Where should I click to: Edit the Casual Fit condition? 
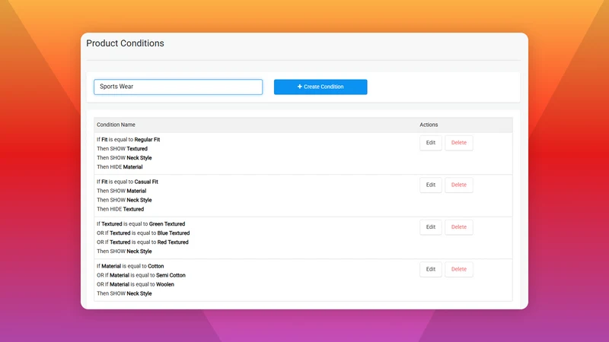(x=431, y=185)
